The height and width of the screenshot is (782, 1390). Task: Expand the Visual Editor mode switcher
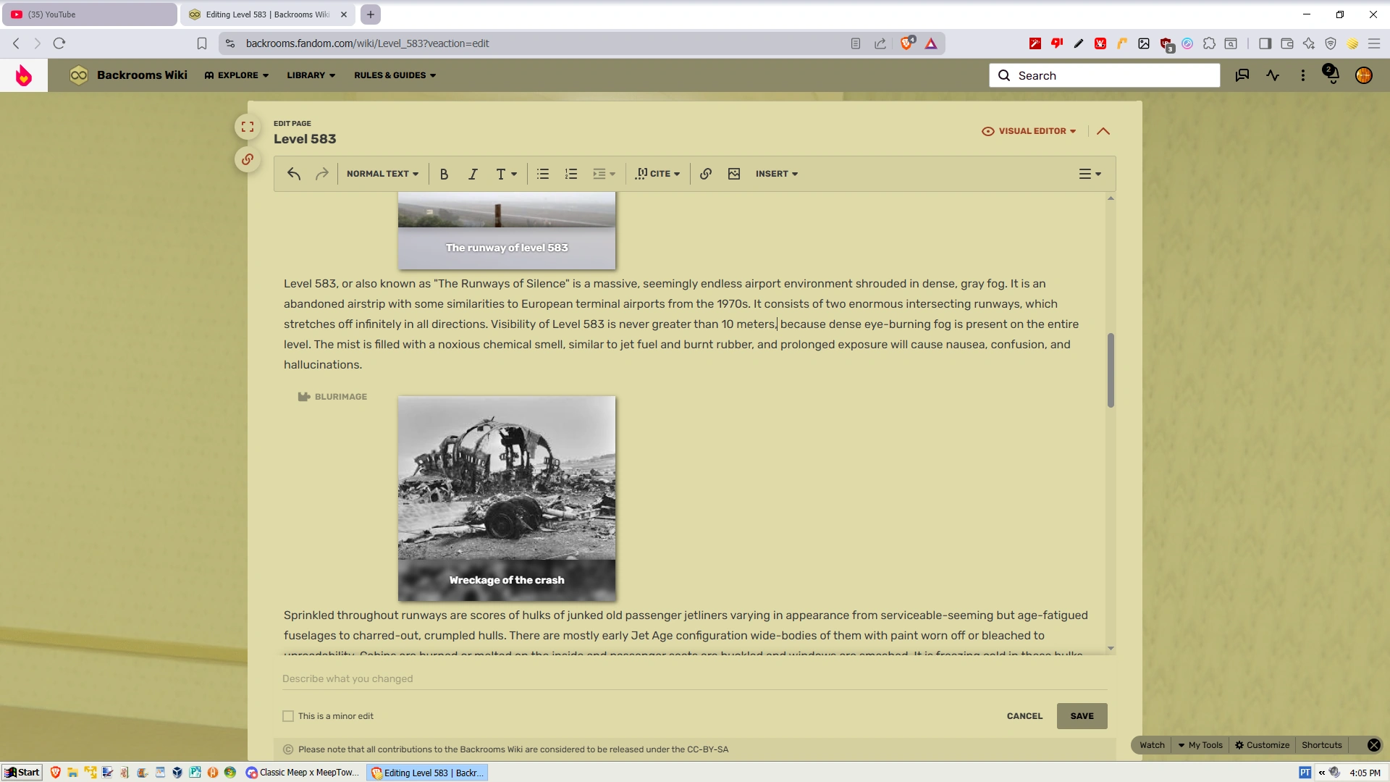1029,131
